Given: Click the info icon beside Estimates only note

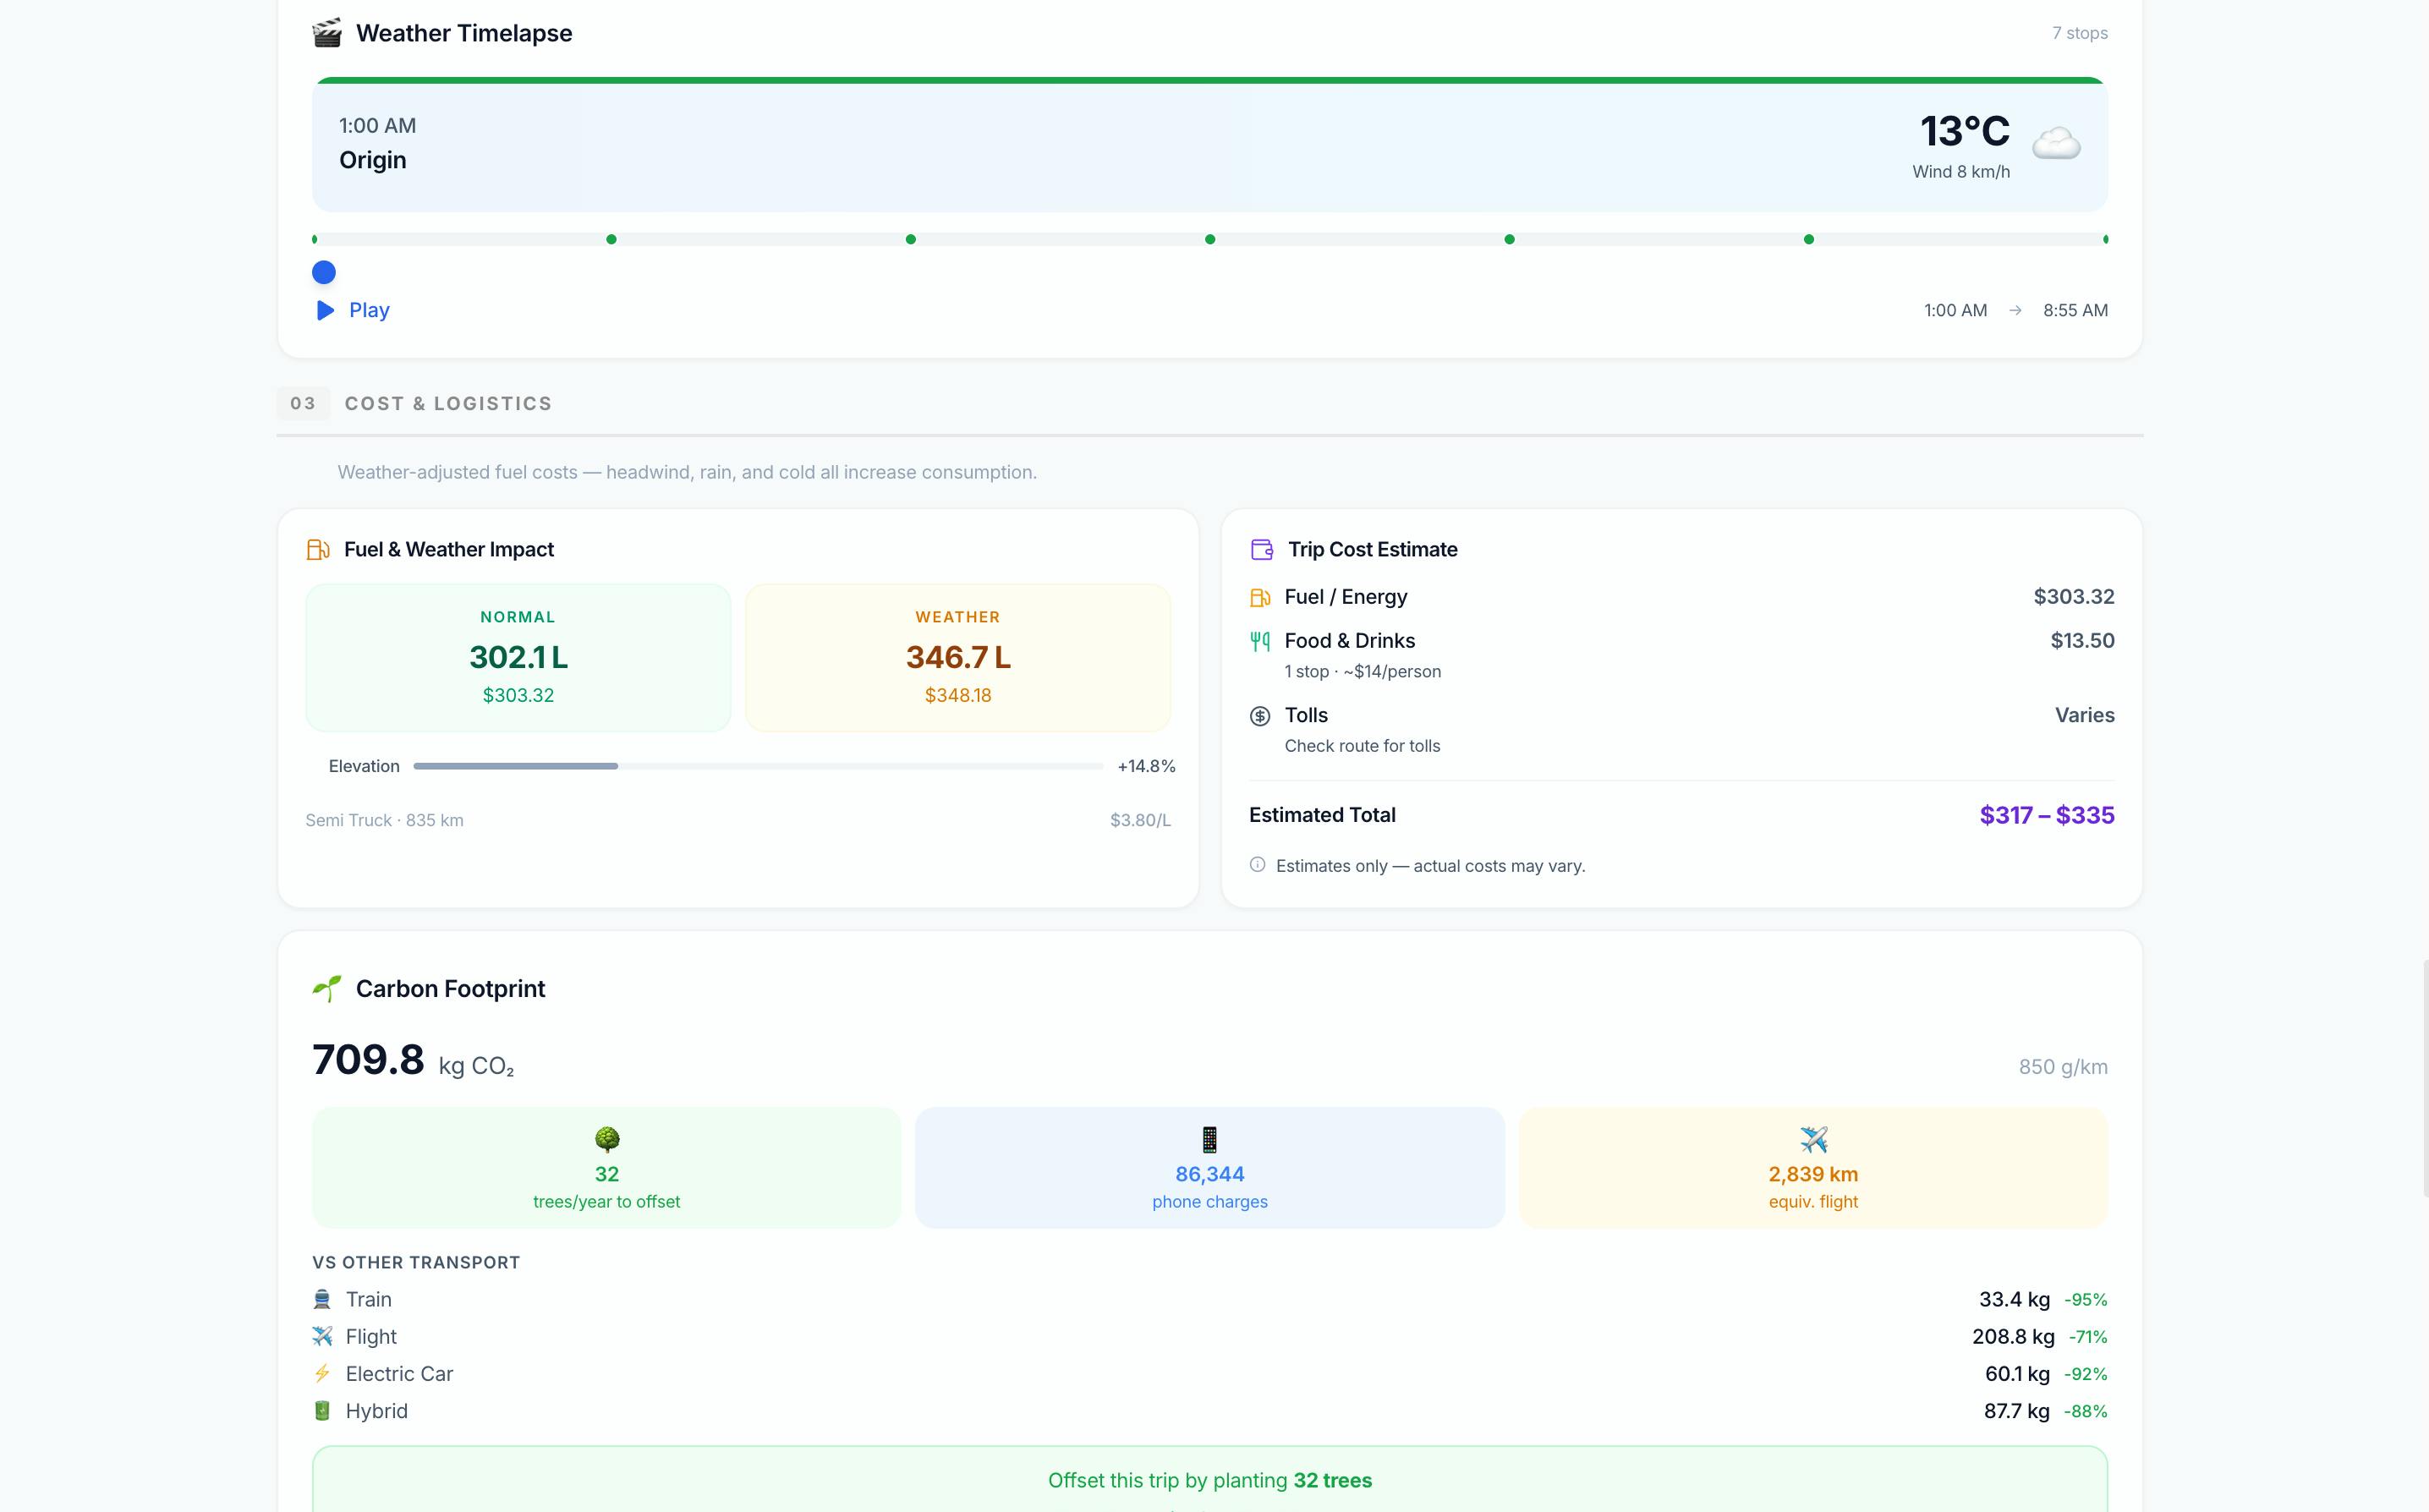Looking at the screenshot, I should (x=1257, y=865).
